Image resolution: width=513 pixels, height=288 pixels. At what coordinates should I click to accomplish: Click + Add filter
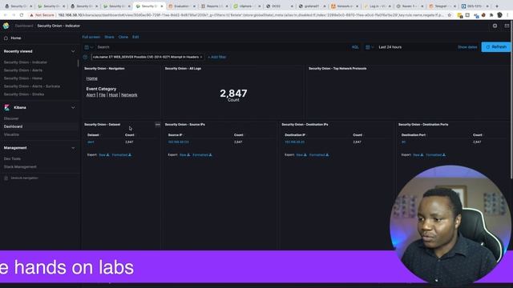click(217, 57)
